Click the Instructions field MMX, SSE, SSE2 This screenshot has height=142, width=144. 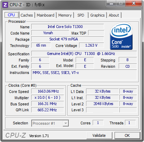[x=84, y=75]
